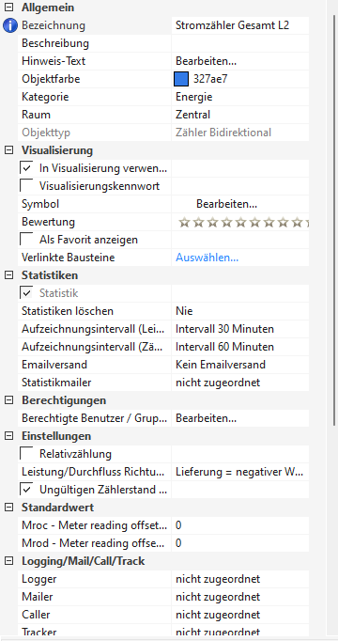Open Statistiken löschen value Nie

[x=240, y=311]
